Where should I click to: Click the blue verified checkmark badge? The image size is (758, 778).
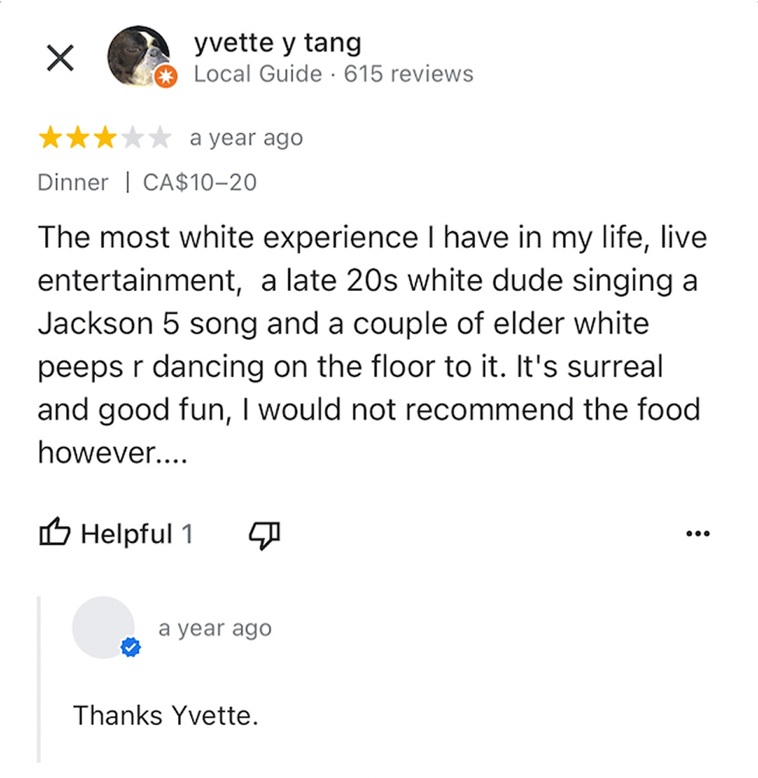(x=131, y=647)
